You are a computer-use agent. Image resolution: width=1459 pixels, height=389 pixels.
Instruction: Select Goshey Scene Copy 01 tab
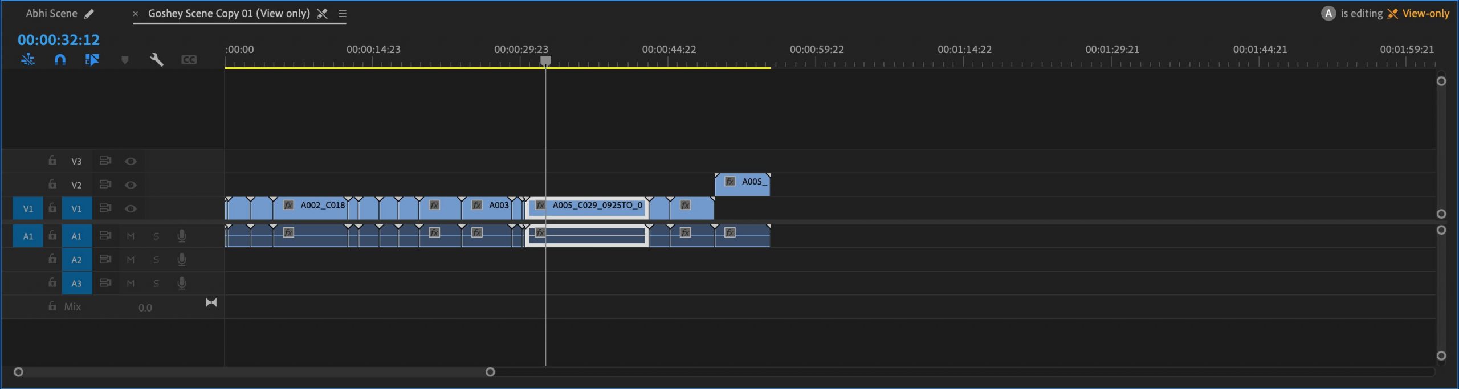(x=229, y=14)
